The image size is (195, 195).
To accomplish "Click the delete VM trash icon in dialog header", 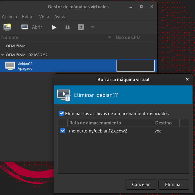I will point(64,95).
